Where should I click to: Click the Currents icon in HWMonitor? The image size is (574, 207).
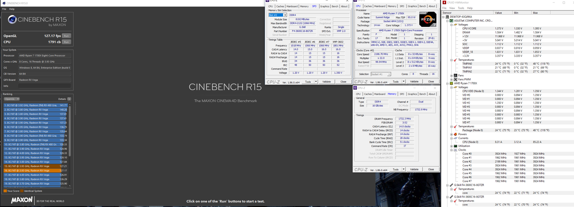[x=455, y=138]
